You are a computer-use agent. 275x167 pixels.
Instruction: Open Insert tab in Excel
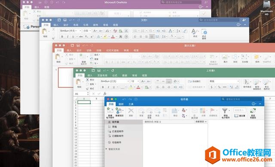[90, 75]
